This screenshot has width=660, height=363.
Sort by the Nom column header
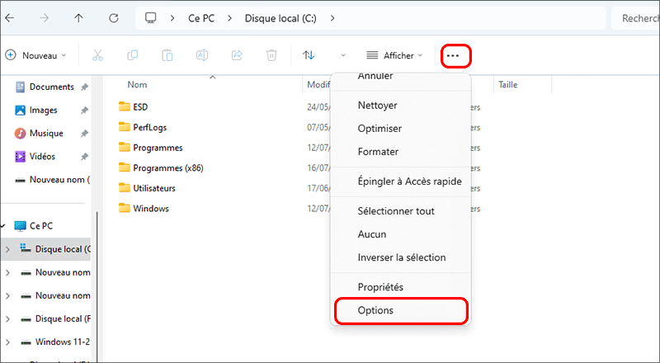pyautogui.click(x=137, y=85)
